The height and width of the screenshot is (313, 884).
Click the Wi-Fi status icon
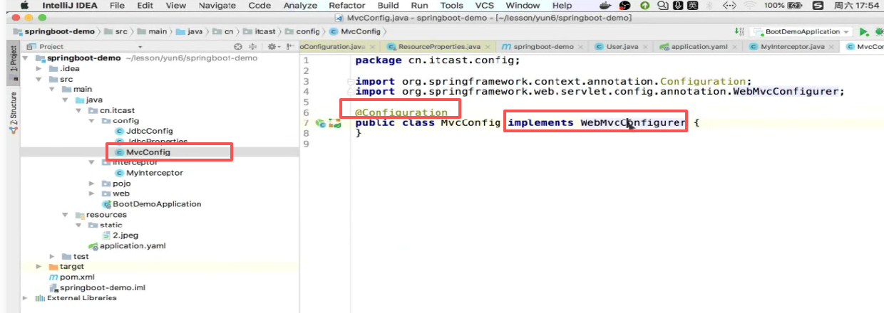(750, 5)
